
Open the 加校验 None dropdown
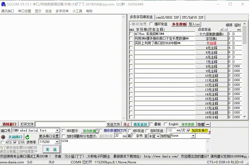coord(193,136)
